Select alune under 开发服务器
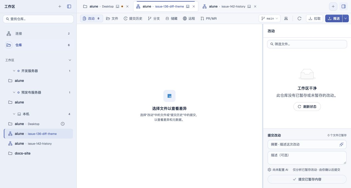 coord(38,81)
